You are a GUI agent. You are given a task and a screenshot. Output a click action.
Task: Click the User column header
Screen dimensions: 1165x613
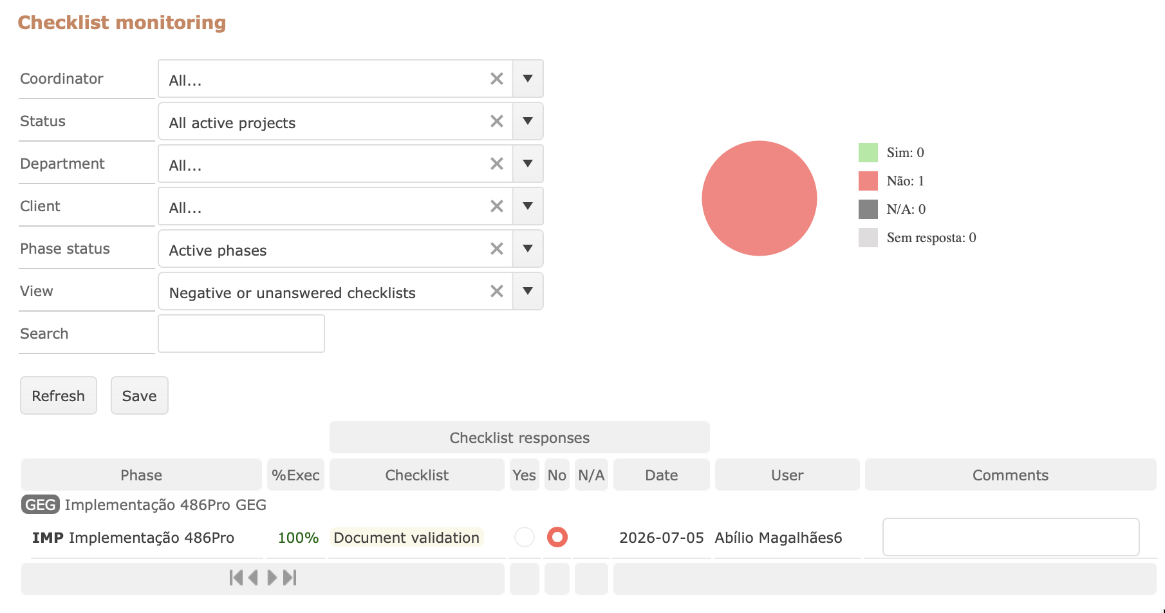787,475
